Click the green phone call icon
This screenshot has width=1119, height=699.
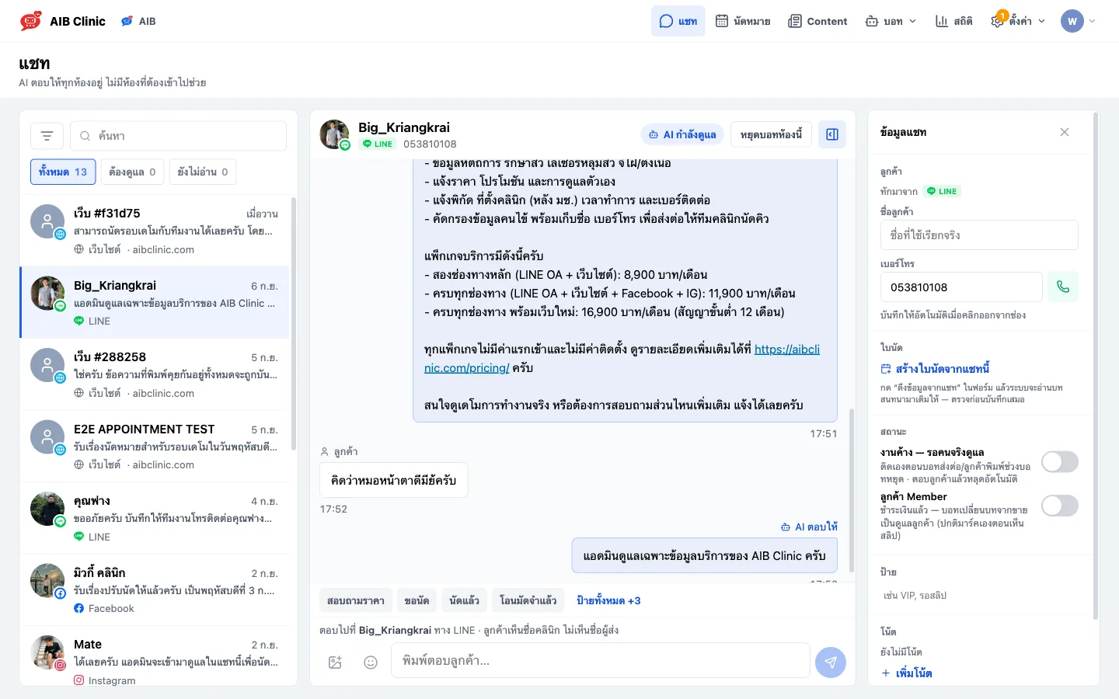tap(1063, 287)
